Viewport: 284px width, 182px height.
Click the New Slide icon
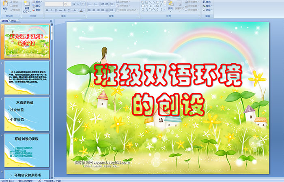point(27,3)
